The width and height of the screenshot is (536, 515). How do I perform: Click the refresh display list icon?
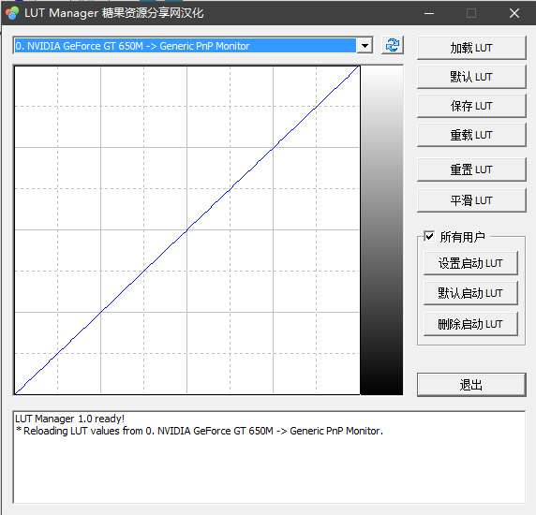392,45
